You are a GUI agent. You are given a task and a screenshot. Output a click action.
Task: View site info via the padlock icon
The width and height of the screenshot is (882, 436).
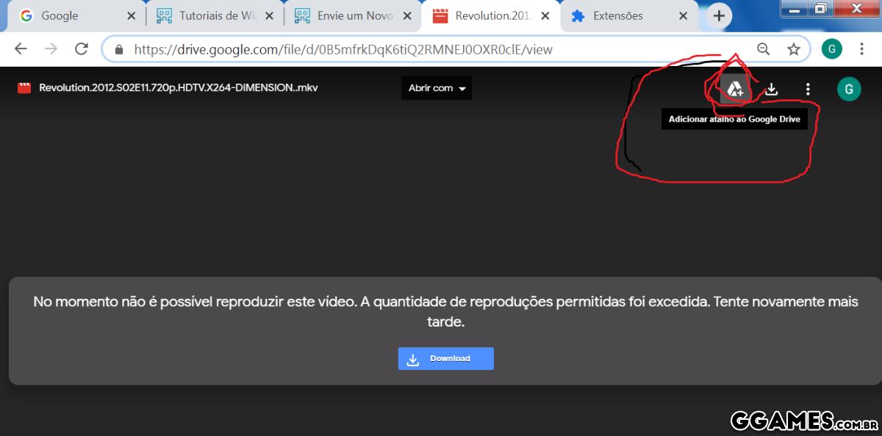[x=119, y=50]
